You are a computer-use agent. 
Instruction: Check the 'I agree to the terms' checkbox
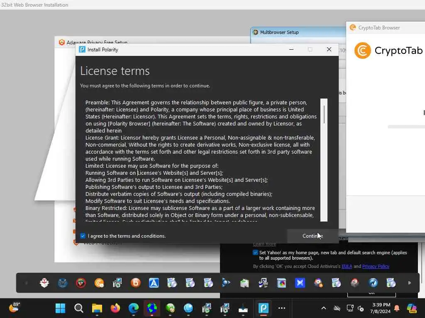click(83, 236)
